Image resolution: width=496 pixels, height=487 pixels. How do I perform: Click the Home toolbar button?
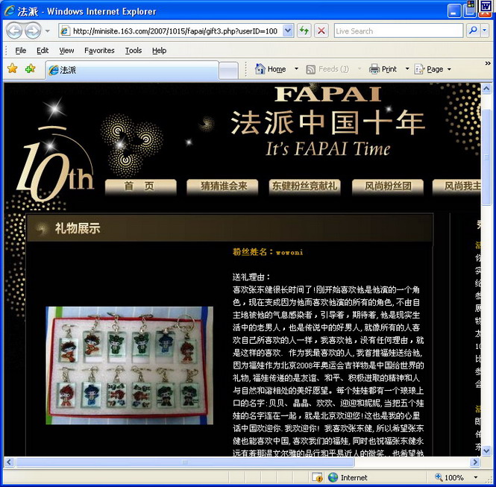pyautogui.click(x=271, y=69)
